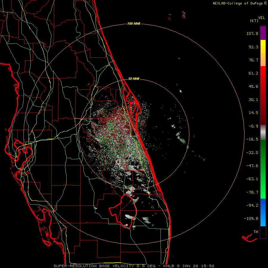Viewport: 268px width, 268px height.
Task: Click the 100 NMI range ring label
Action: 134,24
